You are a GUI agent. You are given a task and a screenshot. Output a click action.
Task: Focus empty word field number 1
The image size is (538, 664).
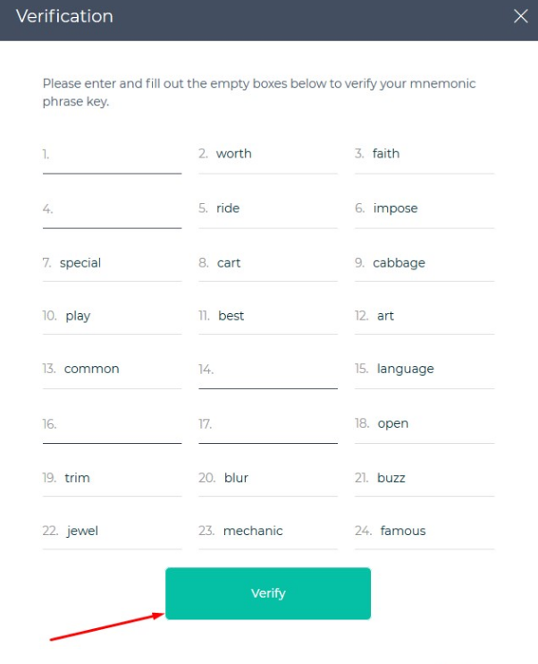coord(112,155)
